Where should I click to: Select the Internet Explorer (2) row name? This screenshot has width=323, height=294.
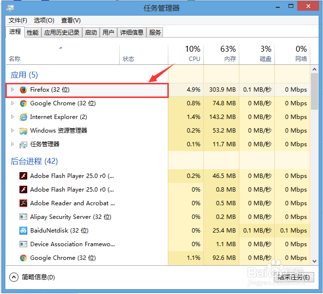(58, 117)
